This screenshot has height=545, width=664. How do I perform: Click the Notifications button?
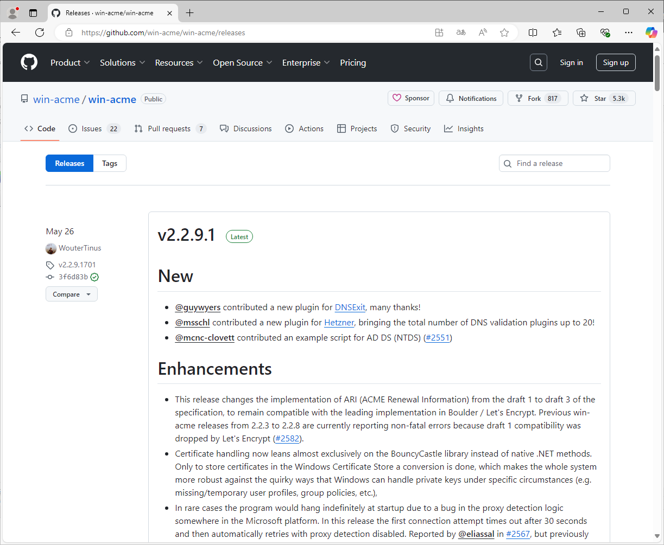click(x=471, y=98)
